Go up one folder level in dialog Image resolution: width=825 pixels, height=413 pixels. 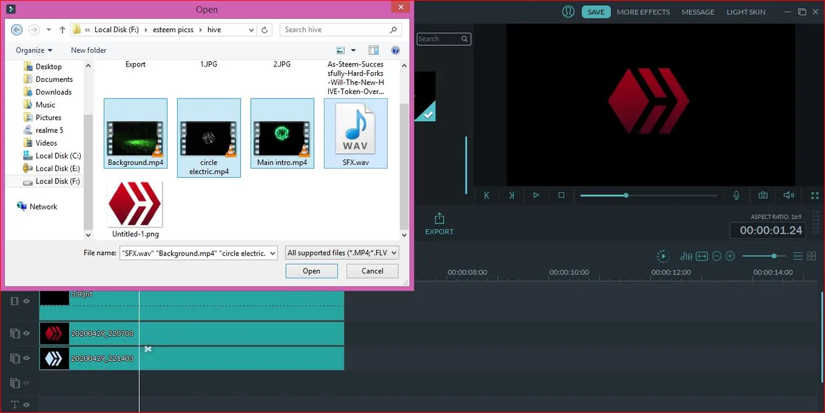[x=63, y=30]
